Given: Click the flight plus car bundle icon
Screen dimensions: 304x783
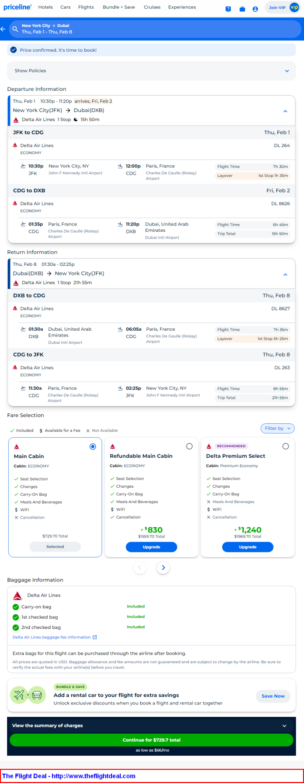Looking at the screenshot, I should point(28,695).
